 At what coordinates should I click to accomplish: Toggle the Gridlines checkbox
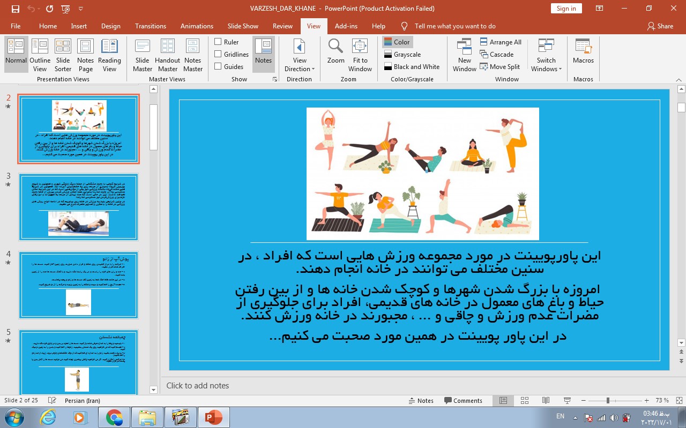pyautogui.click(x=218, y=54)
